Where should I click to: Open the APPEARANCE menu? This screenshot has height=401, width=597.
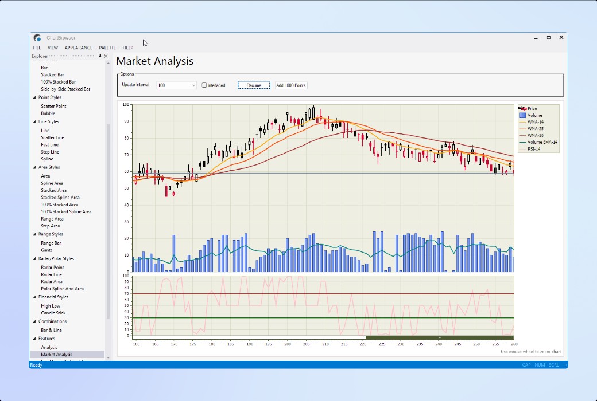tap(79, 48)
